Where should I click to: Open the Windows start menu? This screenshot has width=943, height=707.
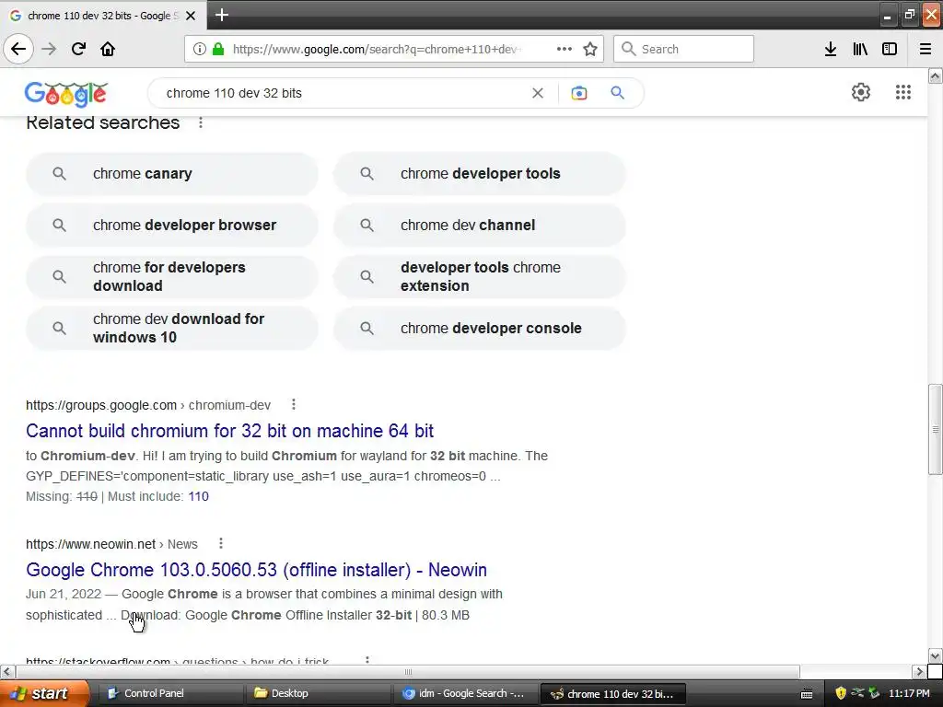point(44,693)
